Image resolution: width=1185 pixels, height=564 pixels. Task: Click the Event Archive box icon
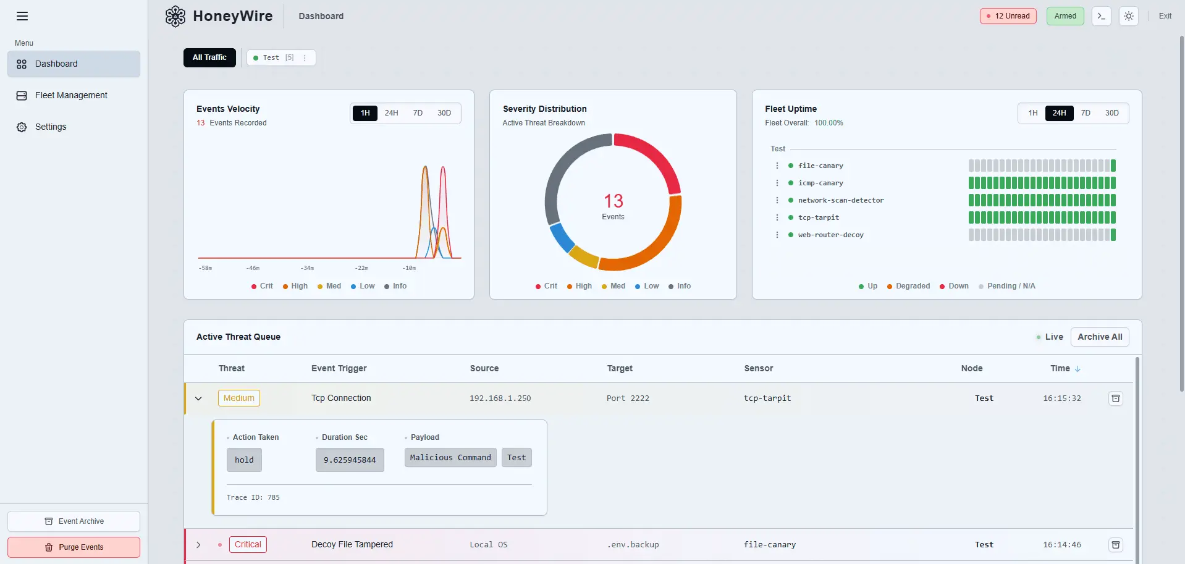(49, 521)
